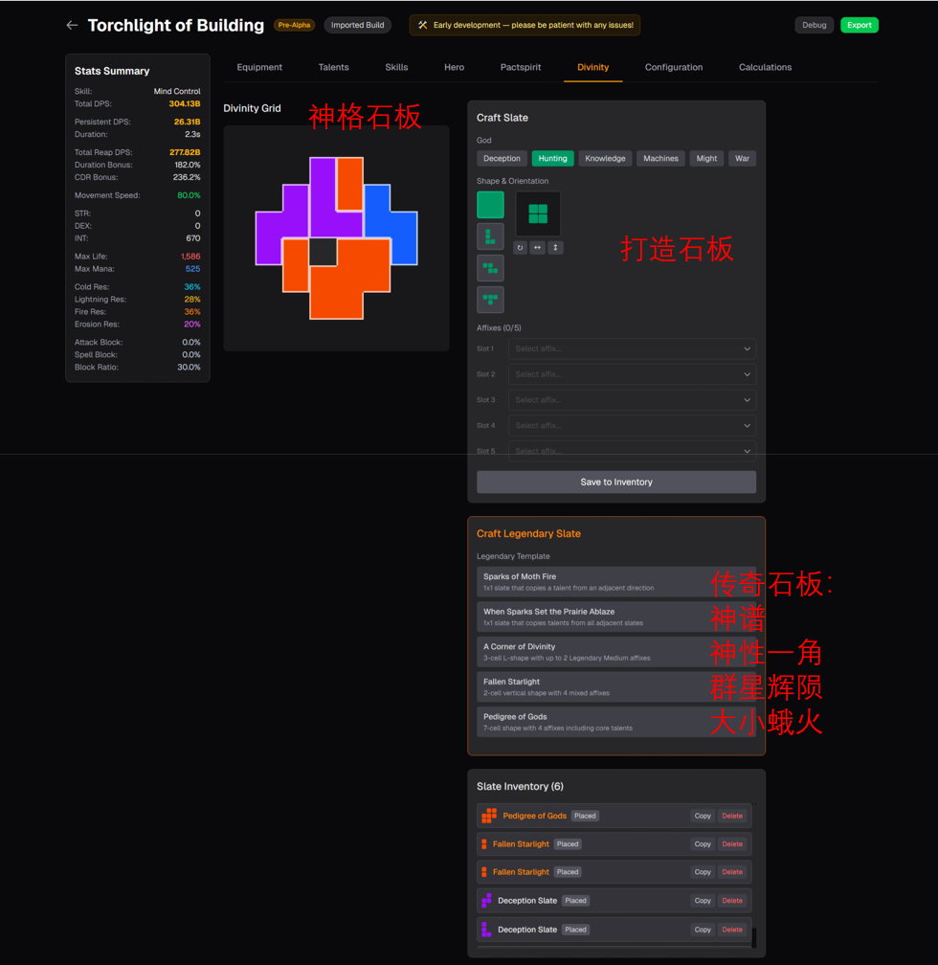Rotate the slate shape preview
Viewport: 938px width, 965px height.
(x=520, y=248)
